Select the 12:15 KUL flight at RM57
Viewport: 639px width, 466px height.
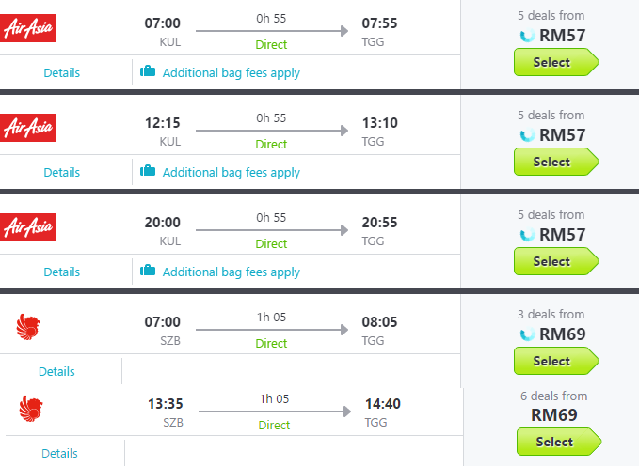(x=554, y=162)
